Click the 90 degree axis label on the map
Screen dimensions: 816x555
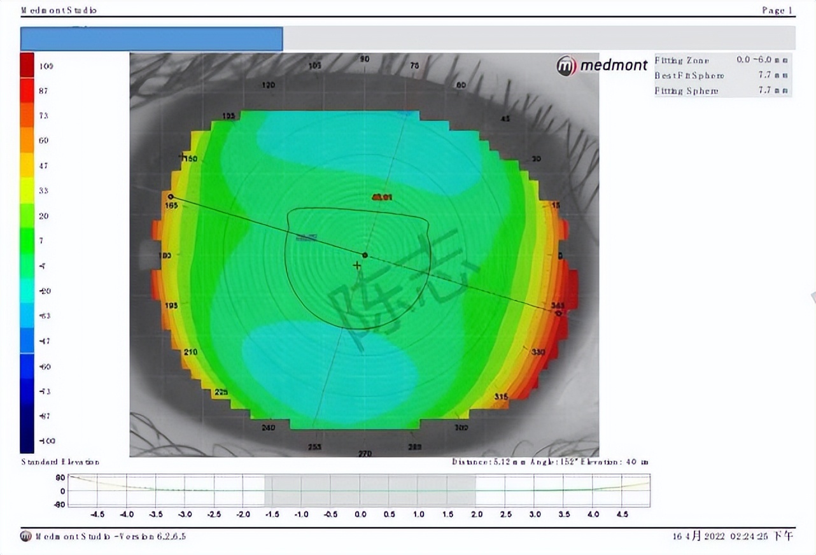click(x=365, y=59)
